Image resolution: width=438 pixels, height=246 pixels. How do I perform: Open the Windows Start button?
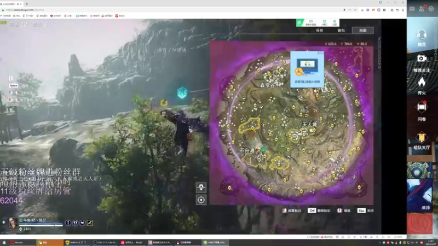(4, 242)
